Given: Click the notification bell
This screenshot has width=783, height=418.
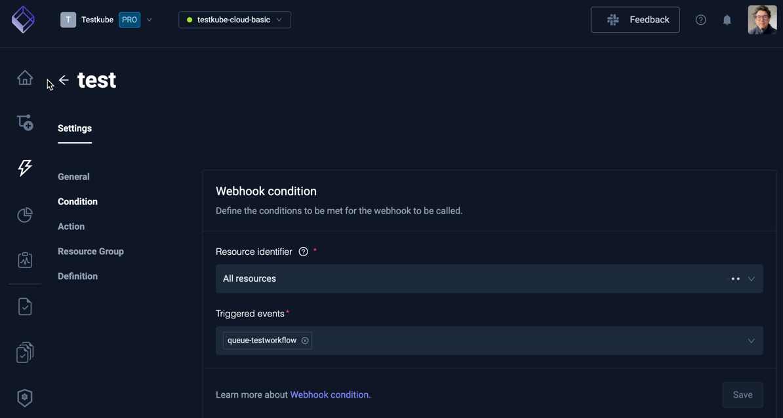Looking at the screenshot, I should click(727, 19).
